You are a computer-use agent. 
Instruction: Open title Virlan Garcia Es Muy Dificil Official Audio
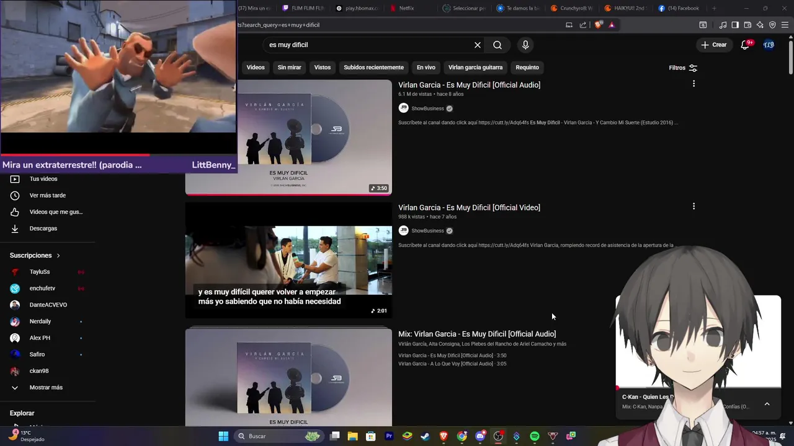pyautogui.click(x=469, y=85)
